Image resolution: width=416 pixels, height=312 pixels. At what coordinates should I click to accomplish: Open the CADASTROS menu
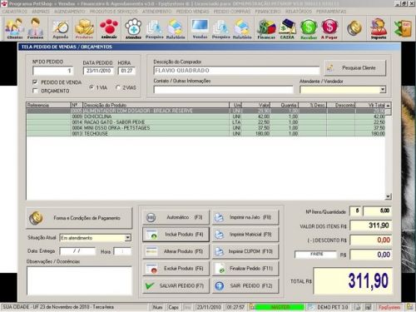[x=15, y=12]
